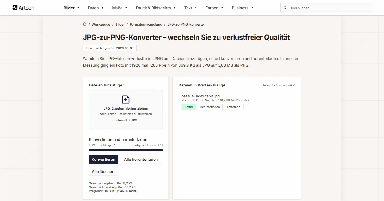Focus the Tool suchen search field
This screenshot has width=384, height=201.
(326, 8)
